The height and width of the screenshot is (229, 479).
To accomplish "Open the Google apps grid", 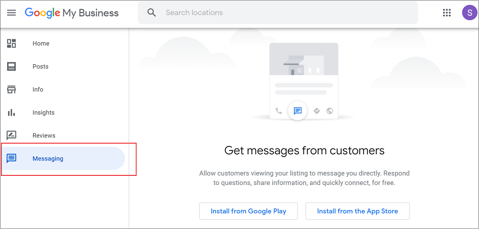I will click(446, 12).
